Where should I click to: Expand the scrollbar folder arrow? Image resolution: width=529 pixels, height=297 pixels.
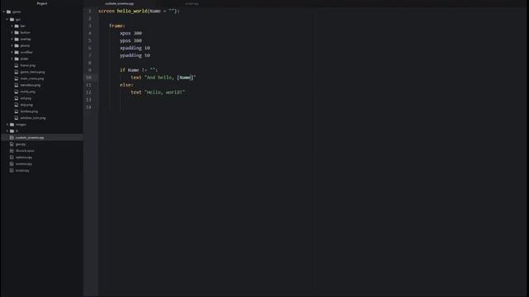[x=12, y=52]
